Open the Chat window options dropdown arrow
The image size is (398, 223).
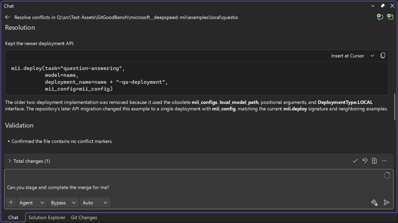pos(373,6)
